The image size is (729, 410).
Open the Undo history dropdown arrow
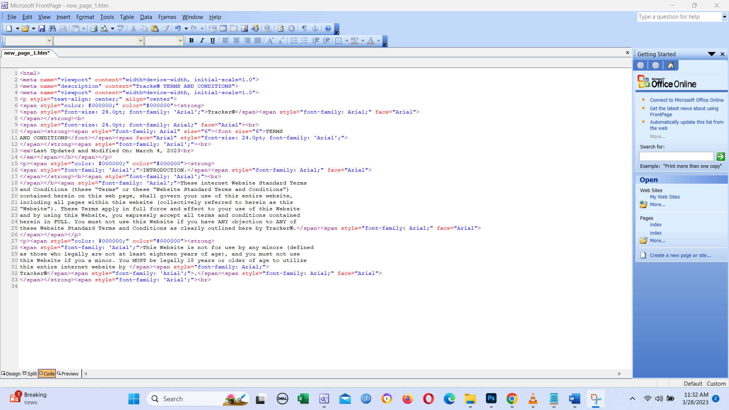pos(186,28)
